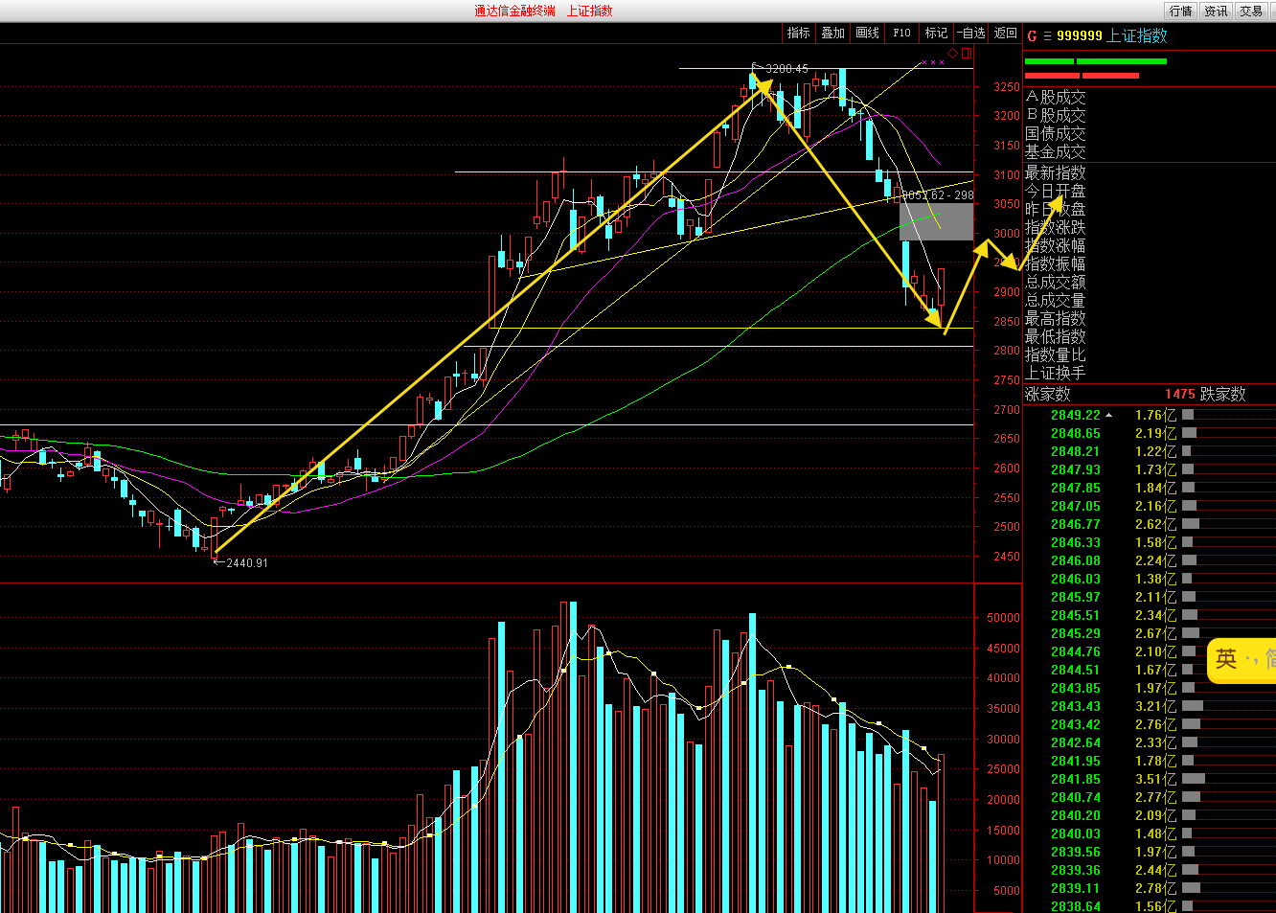
Task: Select the B股成交 row label
Action: click(x=1056, y=115)
